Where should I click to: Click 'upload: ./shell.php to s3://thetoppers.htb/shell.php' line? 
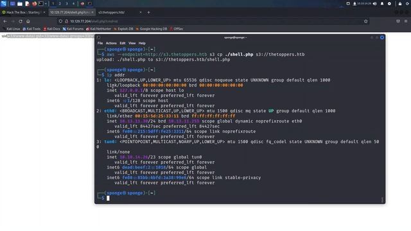(163, 60)
